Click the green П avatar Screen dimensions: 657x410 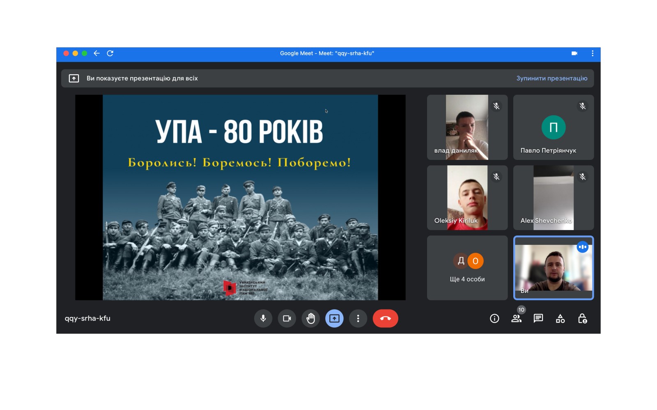click(x=554, y=128)
